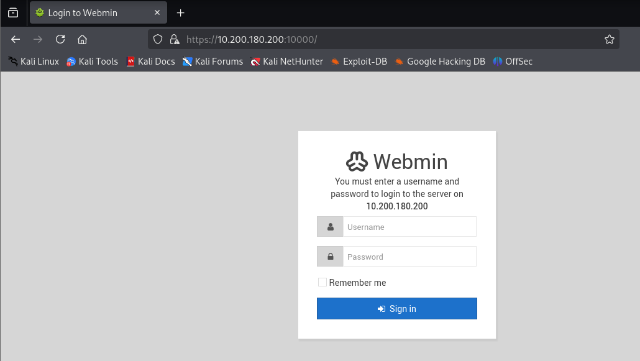Bookmark this page with star icon

coord(609,39)
